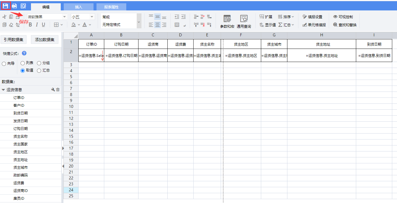Open the font name dropdown 微软雅黑
The width and height of the screenshot is (397, 203).
[65, 17]
